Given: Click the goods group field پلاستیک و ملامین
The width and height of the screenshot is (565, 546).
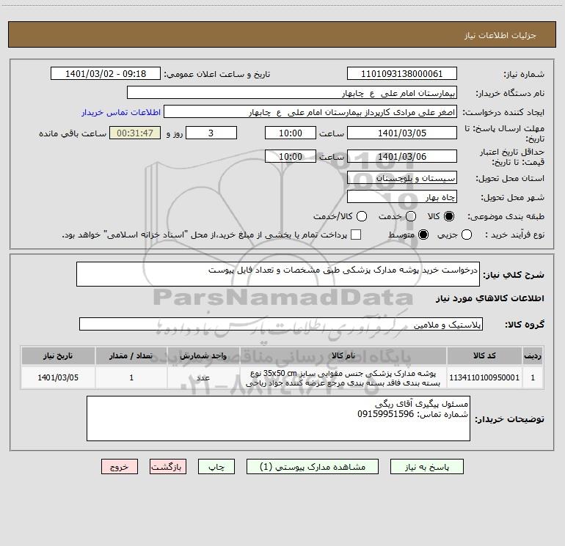Looking at the screenshot, I should (281, 324).
